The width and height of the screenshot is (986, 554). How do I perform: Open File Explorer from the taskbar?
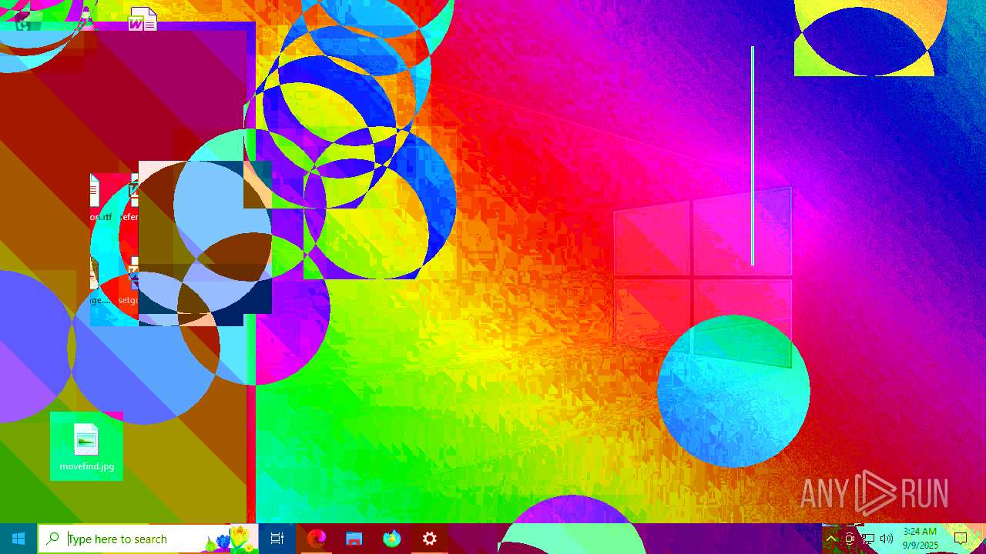coord(354,539)
